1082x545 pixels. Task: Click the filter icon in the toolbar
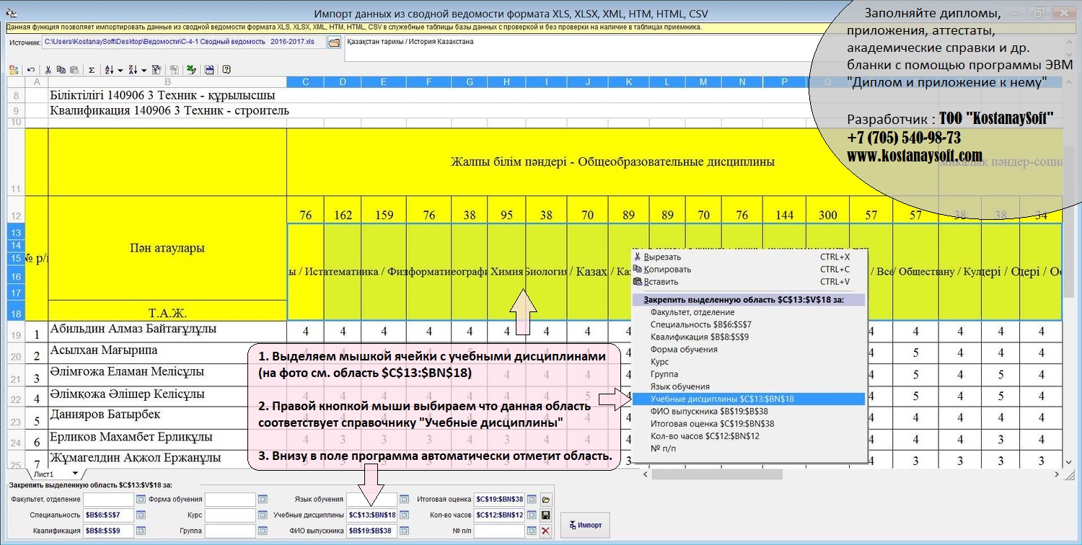(x=157, y=70)
